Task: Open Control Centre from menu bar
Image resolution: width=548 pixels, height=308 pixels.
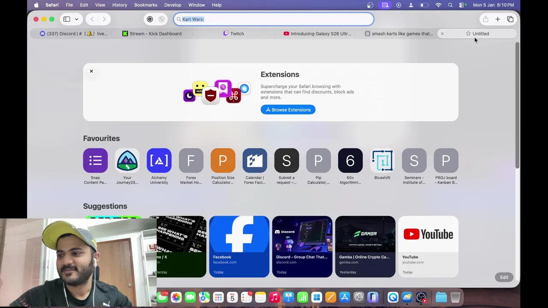Action: point(462,5)
